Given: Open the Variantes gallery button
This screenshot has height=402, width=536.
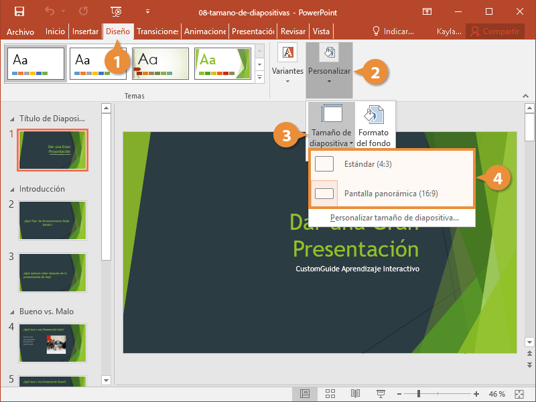Looking at the screenshot, I should tap(287, 64).
